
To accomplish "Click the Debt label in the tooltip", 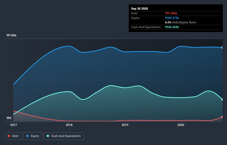I will click(x=134, y=13).
